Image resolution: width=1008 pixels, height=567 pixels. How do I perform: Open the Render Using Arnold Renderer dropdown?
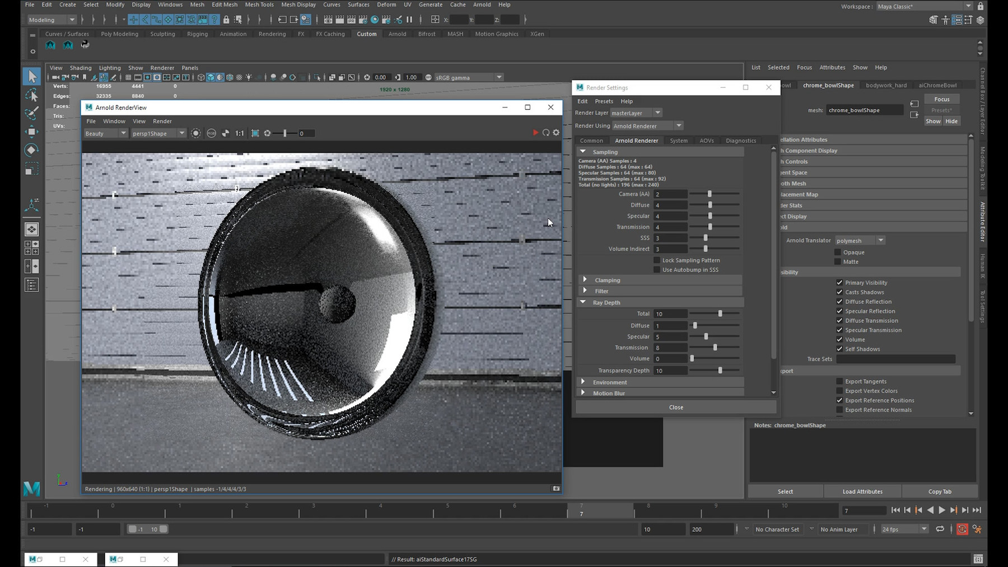pos(647,126)
